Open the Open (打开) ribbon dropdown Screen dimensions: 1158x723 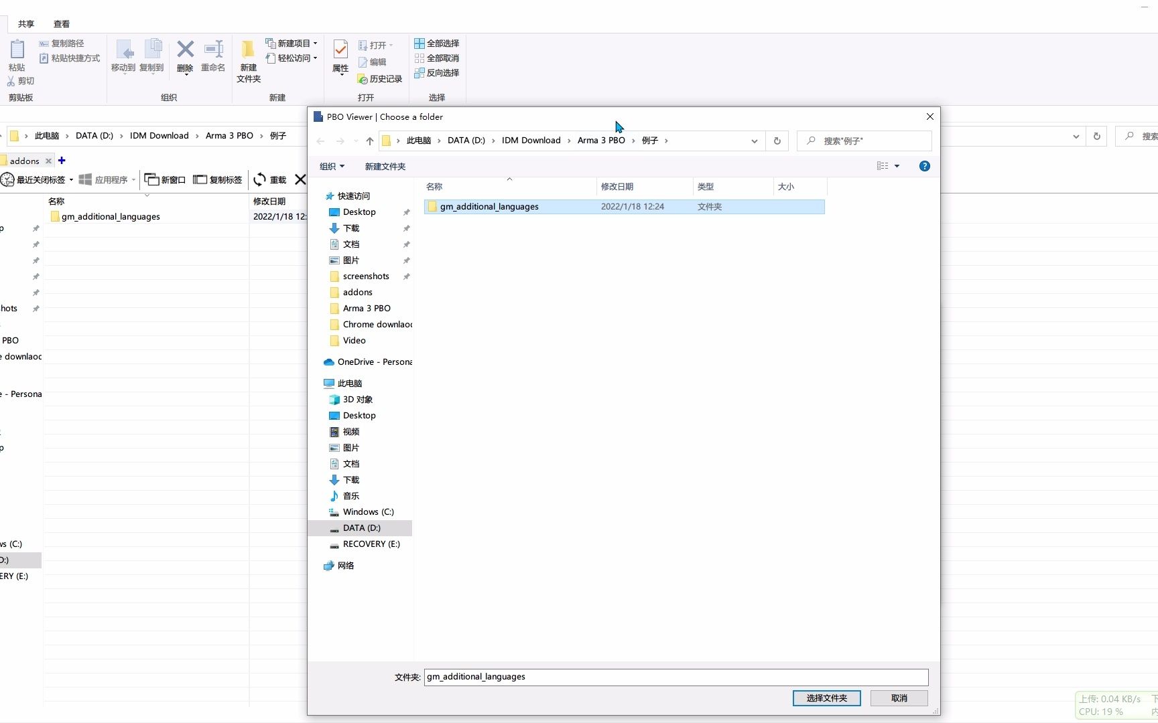coord(376,46)
